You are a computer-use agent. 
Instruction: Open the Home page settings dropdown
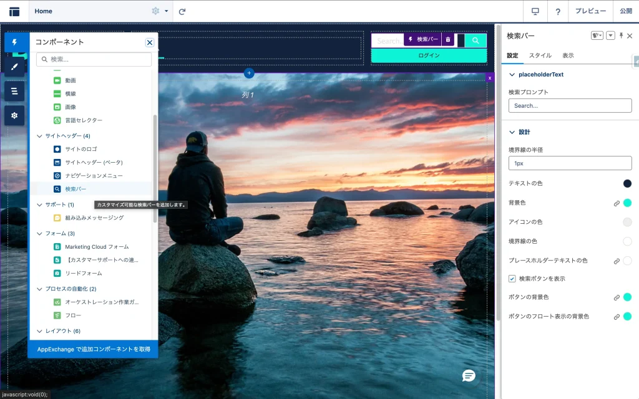[160, 11]
